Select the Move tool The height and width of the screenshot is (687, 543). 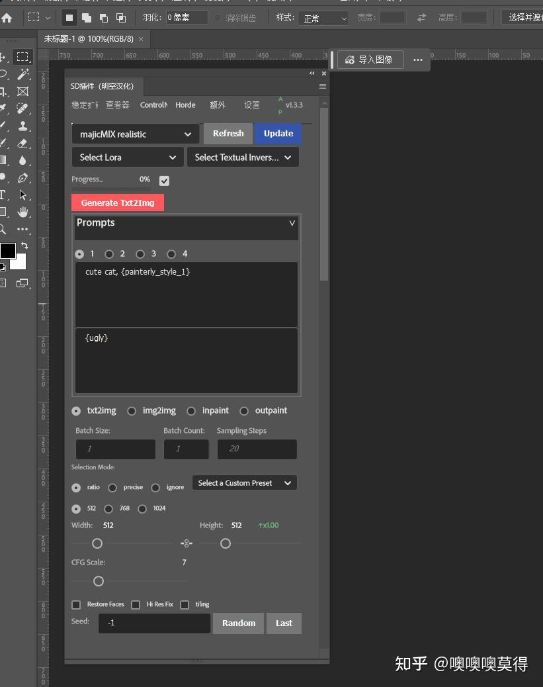pyautogui.click(x=7, y=57)
